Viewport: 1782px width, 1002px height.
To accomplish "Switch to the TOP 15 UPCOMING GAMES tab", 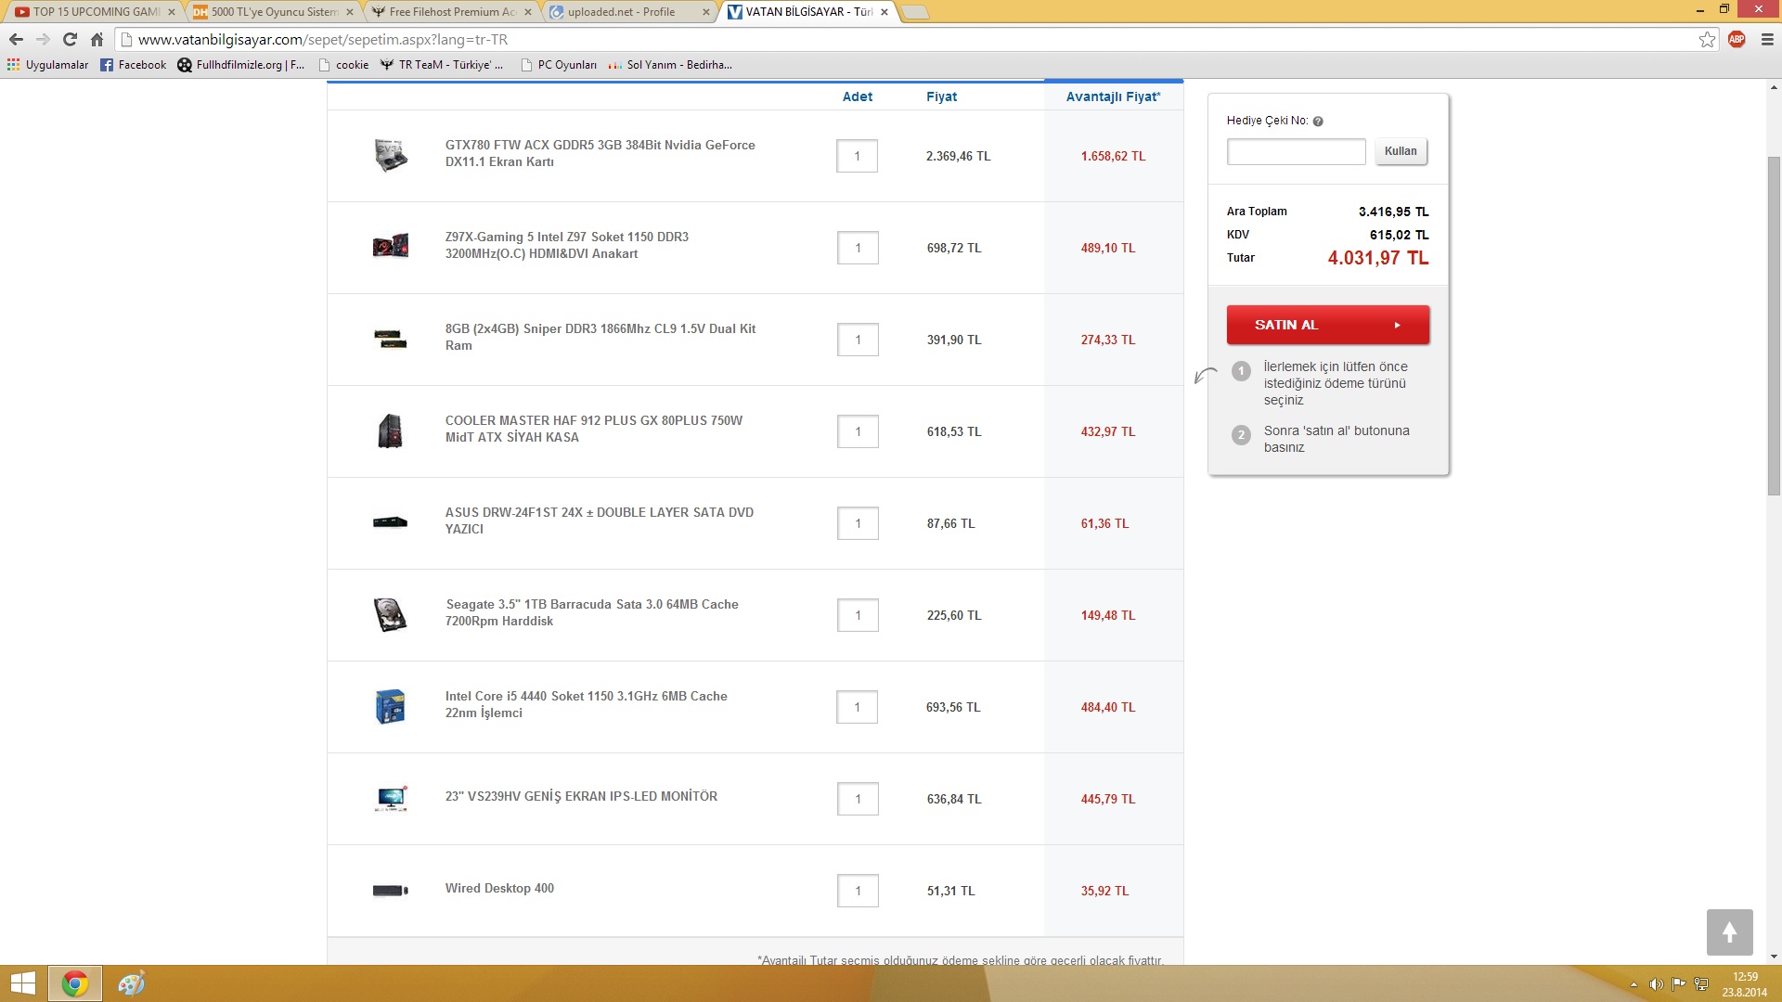I will [96, 12].
